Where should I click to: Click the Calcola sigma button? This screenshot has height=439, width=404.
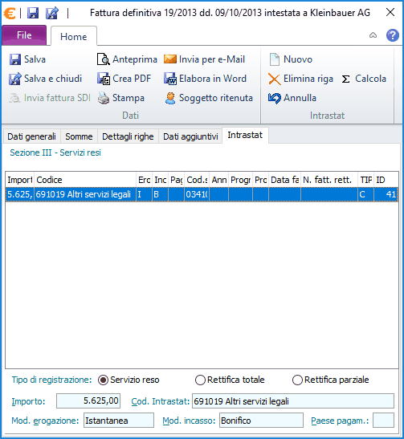[x=364, y=79]
